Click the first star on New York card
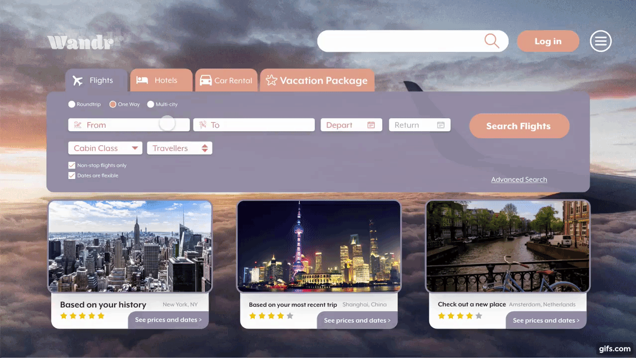This screenshot has width=636, height=358. [x=64, y=316]
